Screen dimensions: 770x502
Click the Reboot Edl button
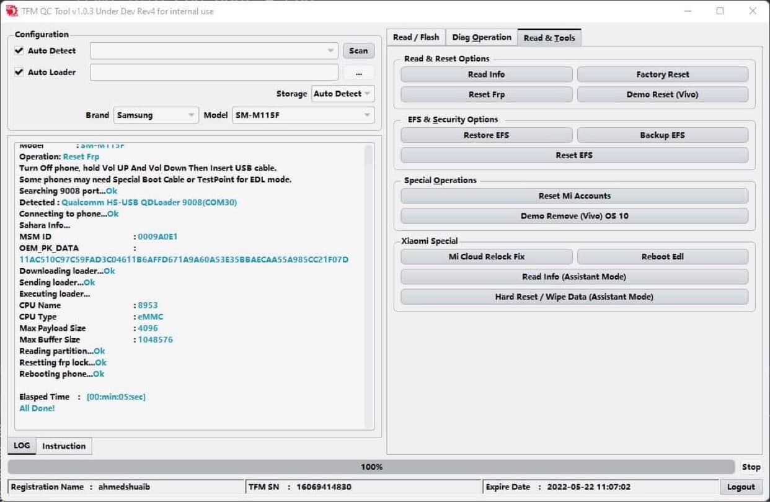[x=662, y=257]
